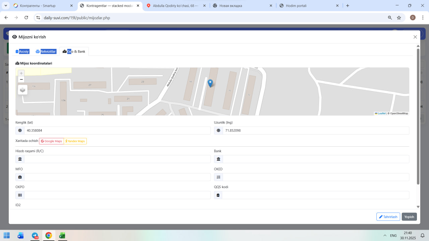429x241 pixels.
Task: Expand the Chrome tab search dropdown
Action: coord(6,6)
